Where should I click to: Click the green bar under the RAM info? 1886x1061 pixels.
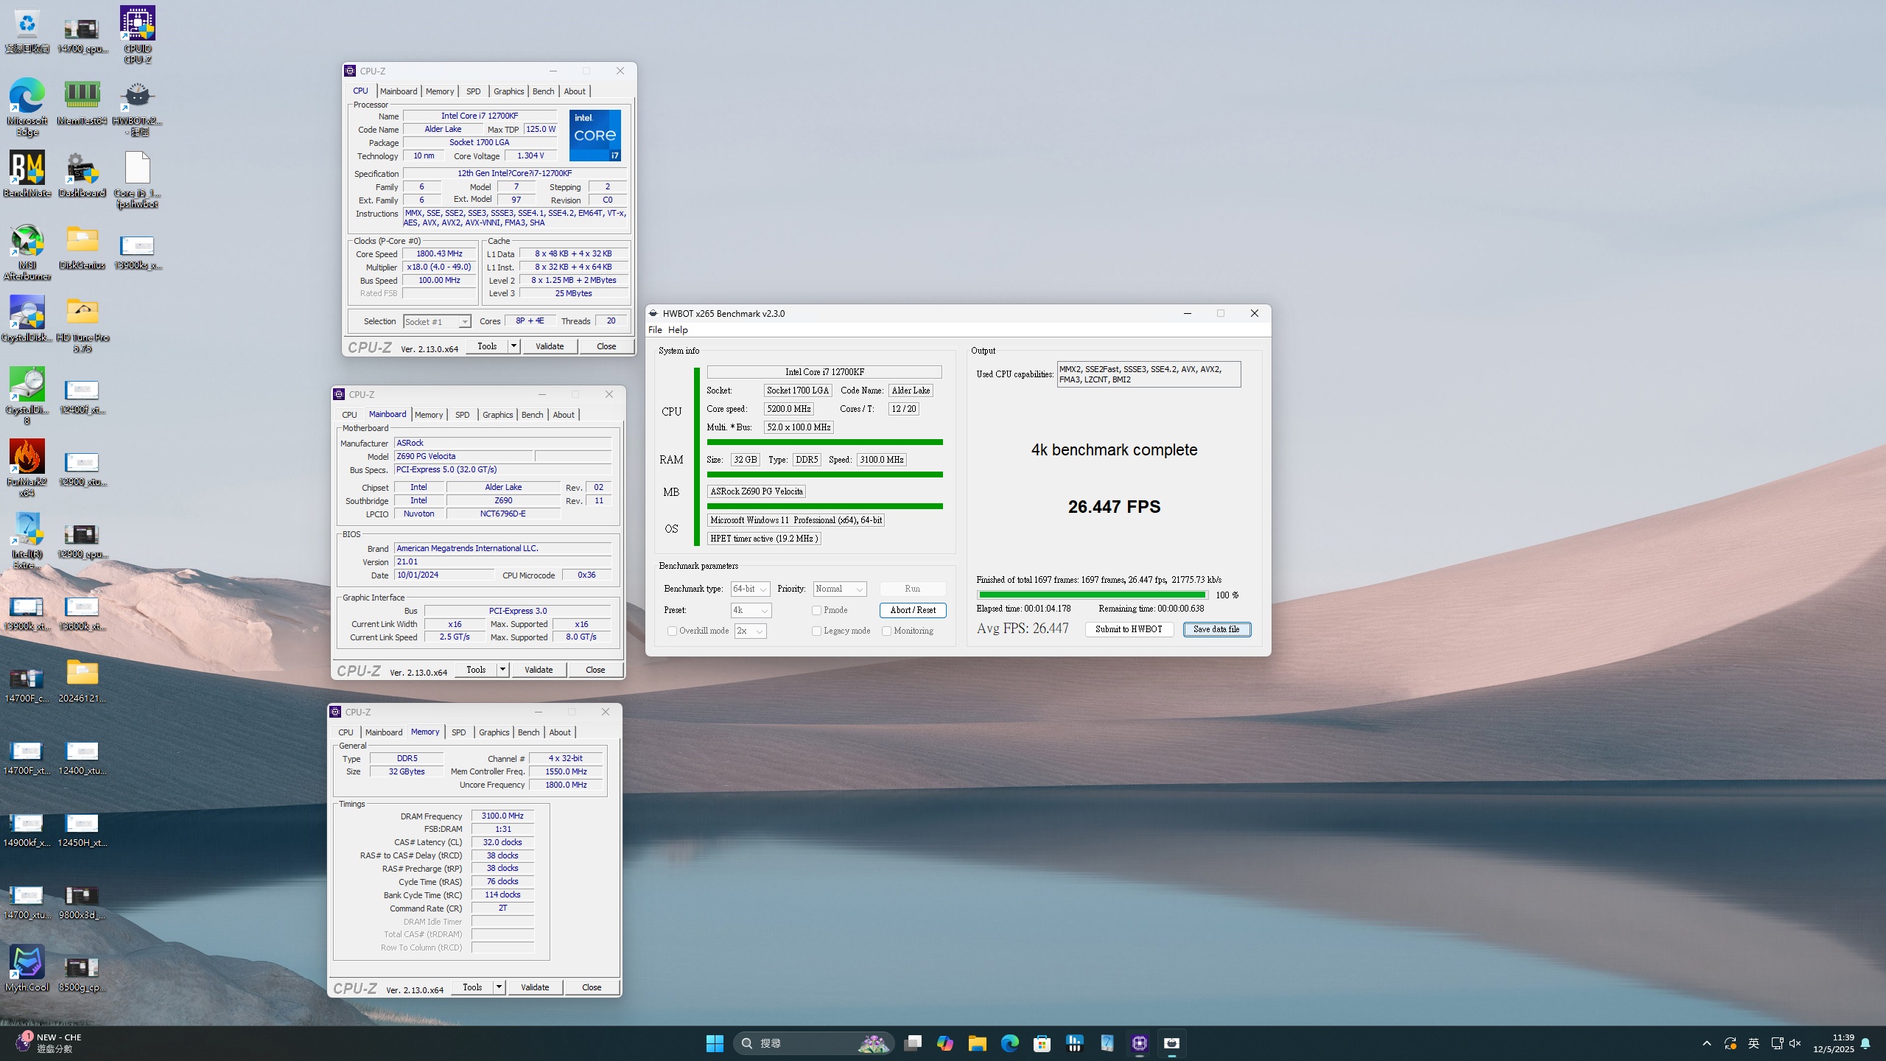coord(824,475)
